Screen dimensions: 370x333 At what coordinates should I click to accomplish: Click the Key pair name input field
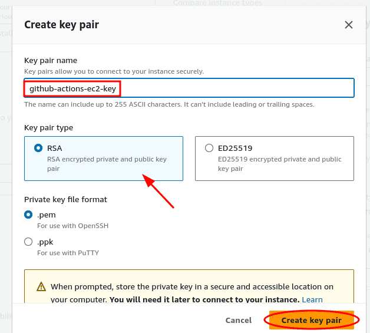tap(189, 88)
